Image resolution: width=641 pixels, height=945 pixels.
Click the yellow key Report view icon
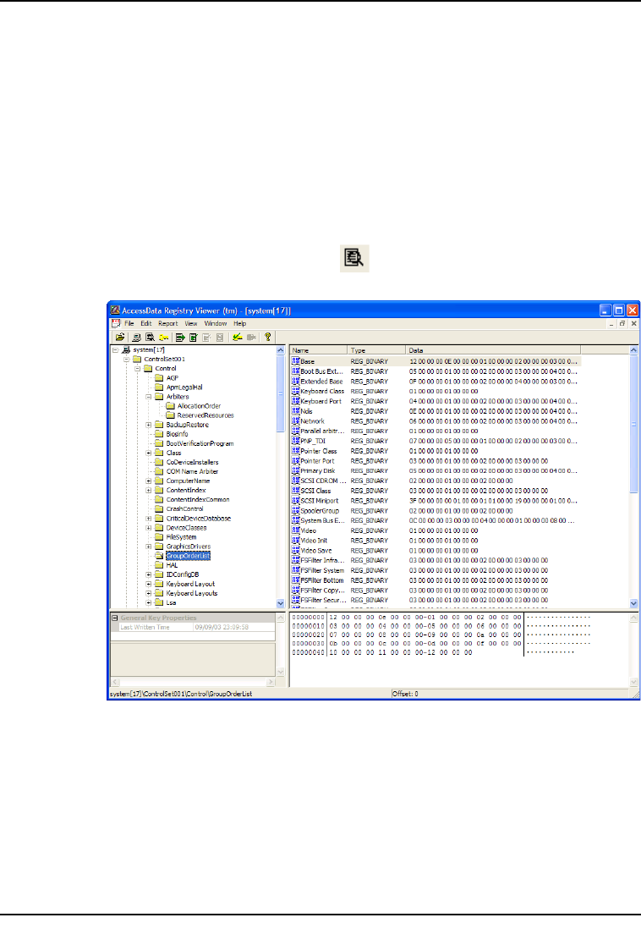point(163,338)
